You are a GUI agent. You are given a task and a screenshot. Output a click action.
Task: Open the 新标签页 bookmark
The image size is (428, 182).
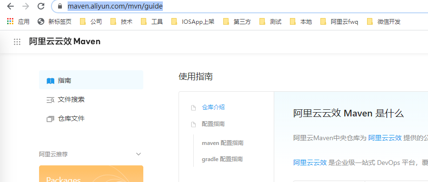pyautogui.click(x=54, y=21)
